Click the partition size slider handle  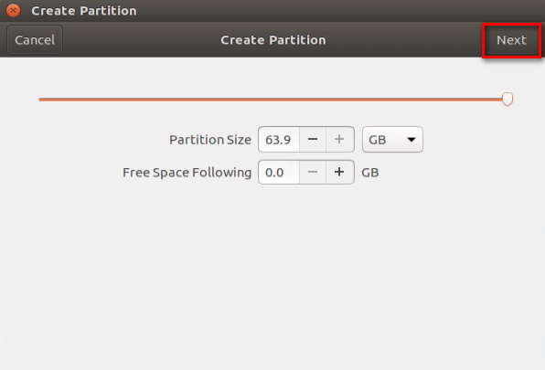pos(508,100)
